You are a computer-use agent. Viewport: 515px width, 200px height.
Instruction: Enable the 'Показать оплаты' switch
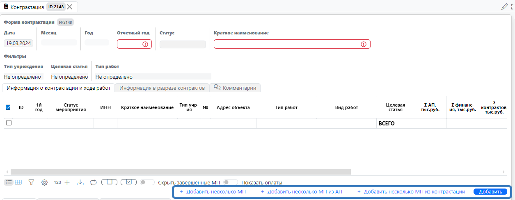coord(231,182)
